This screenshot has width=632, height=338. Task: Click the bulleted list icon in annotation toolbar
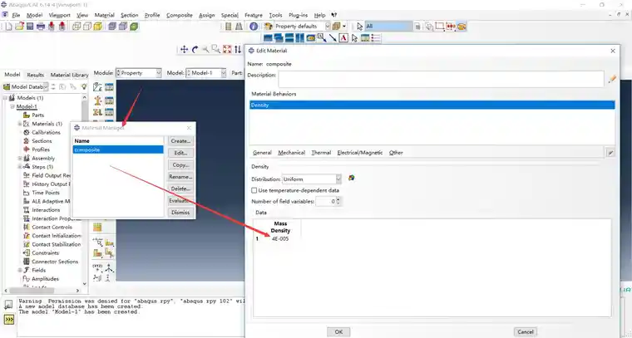(x=376, y=38)
